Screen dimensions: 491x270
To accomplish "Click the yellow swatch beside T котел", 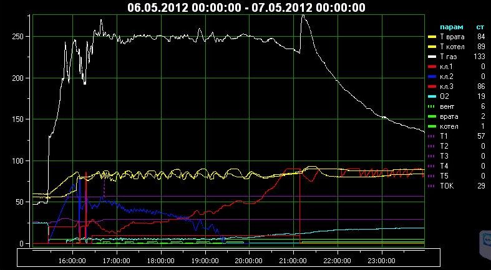I will pos(432,47).
